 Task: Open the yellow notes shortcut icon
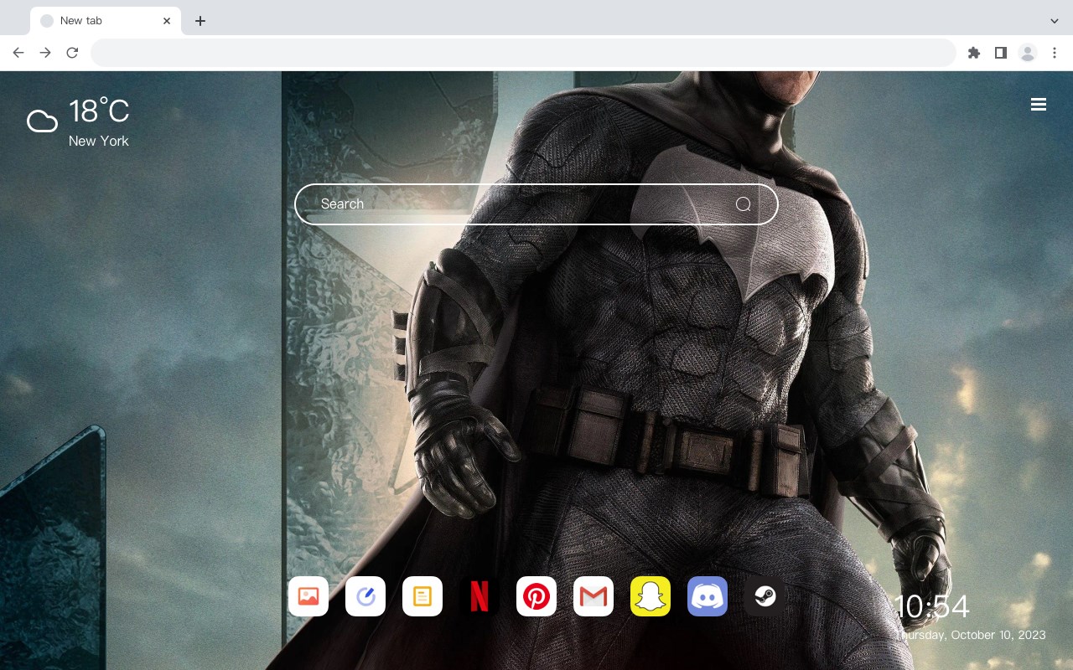coord(422,596)
